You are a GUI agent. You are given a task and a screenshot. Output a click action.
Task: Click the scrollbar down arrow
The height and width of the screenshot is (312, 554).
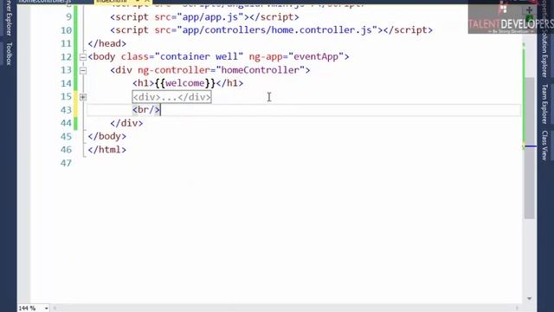point(529,299)
